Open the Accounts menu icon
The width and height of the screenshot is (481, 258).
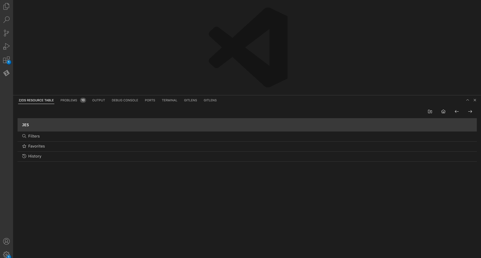click(x=6, y=241)
